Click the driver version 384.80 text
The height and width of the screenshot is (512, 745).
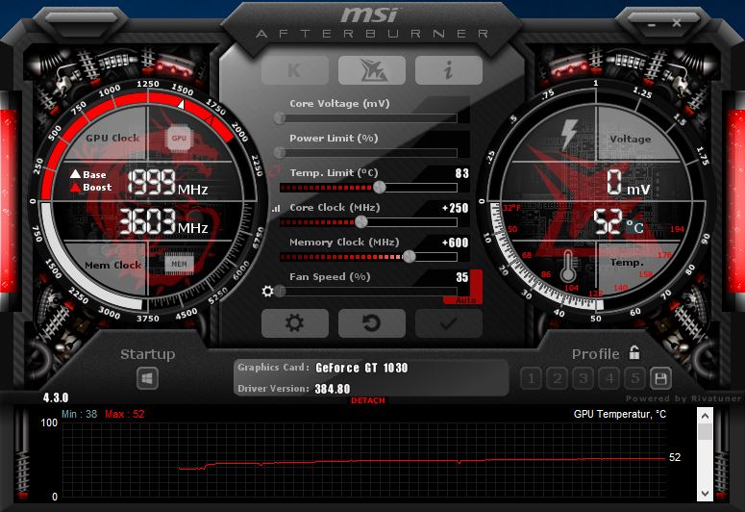click(332, 389)
